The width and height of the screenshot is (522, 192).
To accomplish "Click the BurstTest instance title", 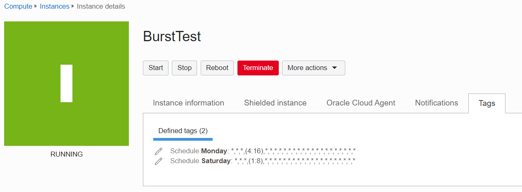I will tap(172, 37).
